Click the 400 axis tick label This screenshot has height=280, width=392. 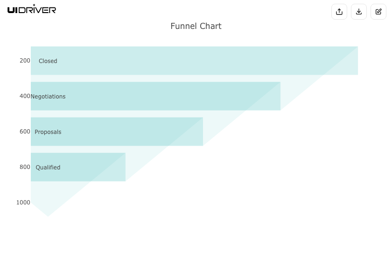tap(25, 96)
